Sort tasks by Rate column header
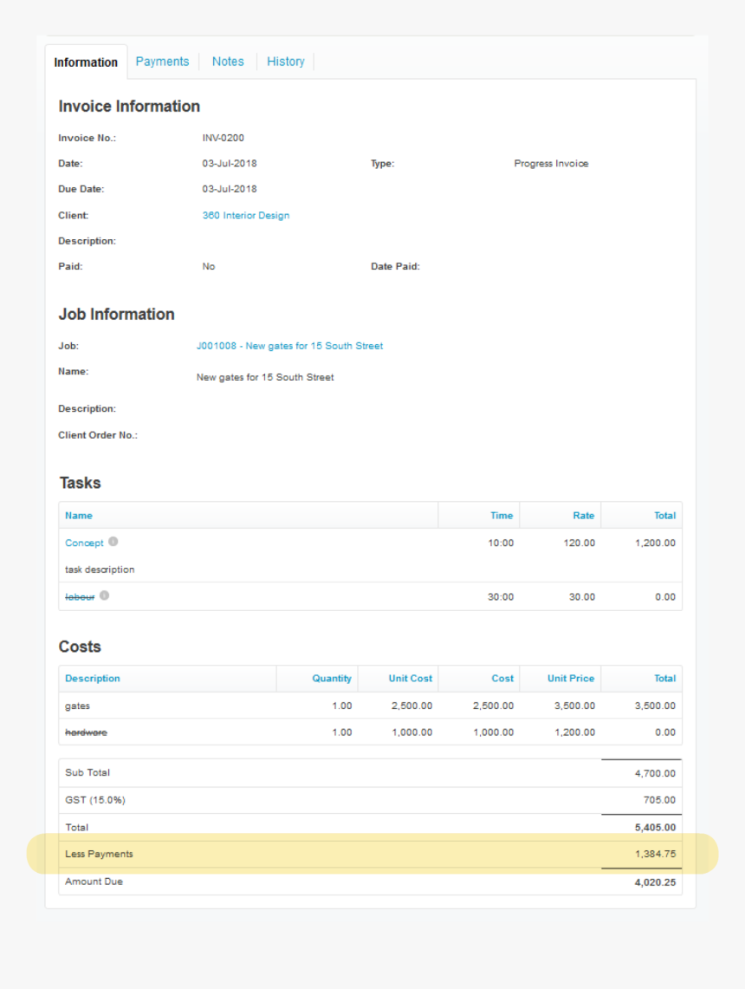 pos(583,516)
